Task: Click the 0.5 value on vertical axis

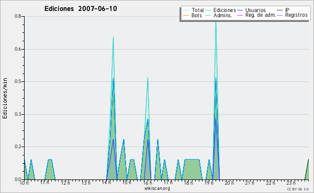Action: point(18,81)
